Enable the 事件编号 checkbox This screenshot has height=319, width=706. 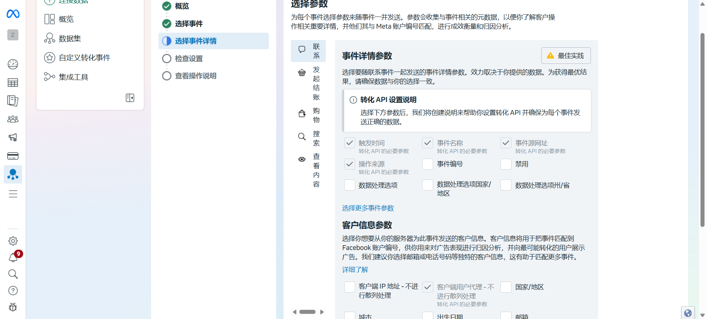[x=428, y=164]
